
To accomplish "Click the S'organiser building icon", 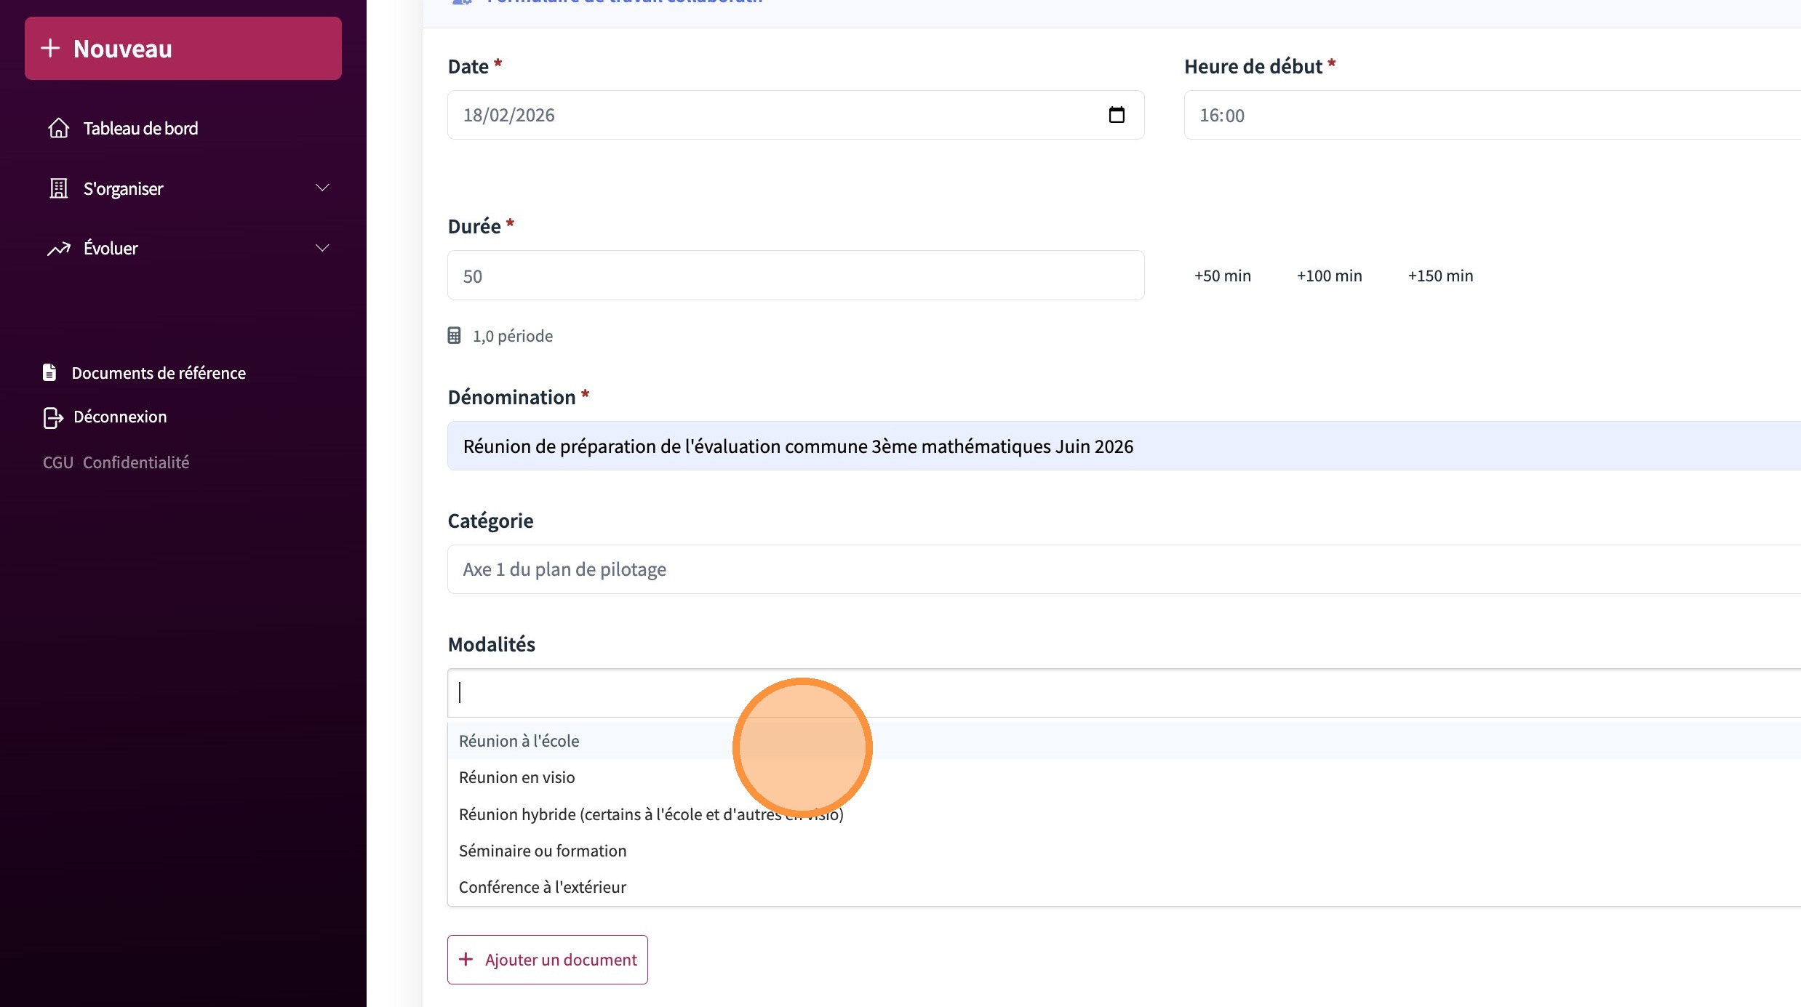I will coord(58,188).
